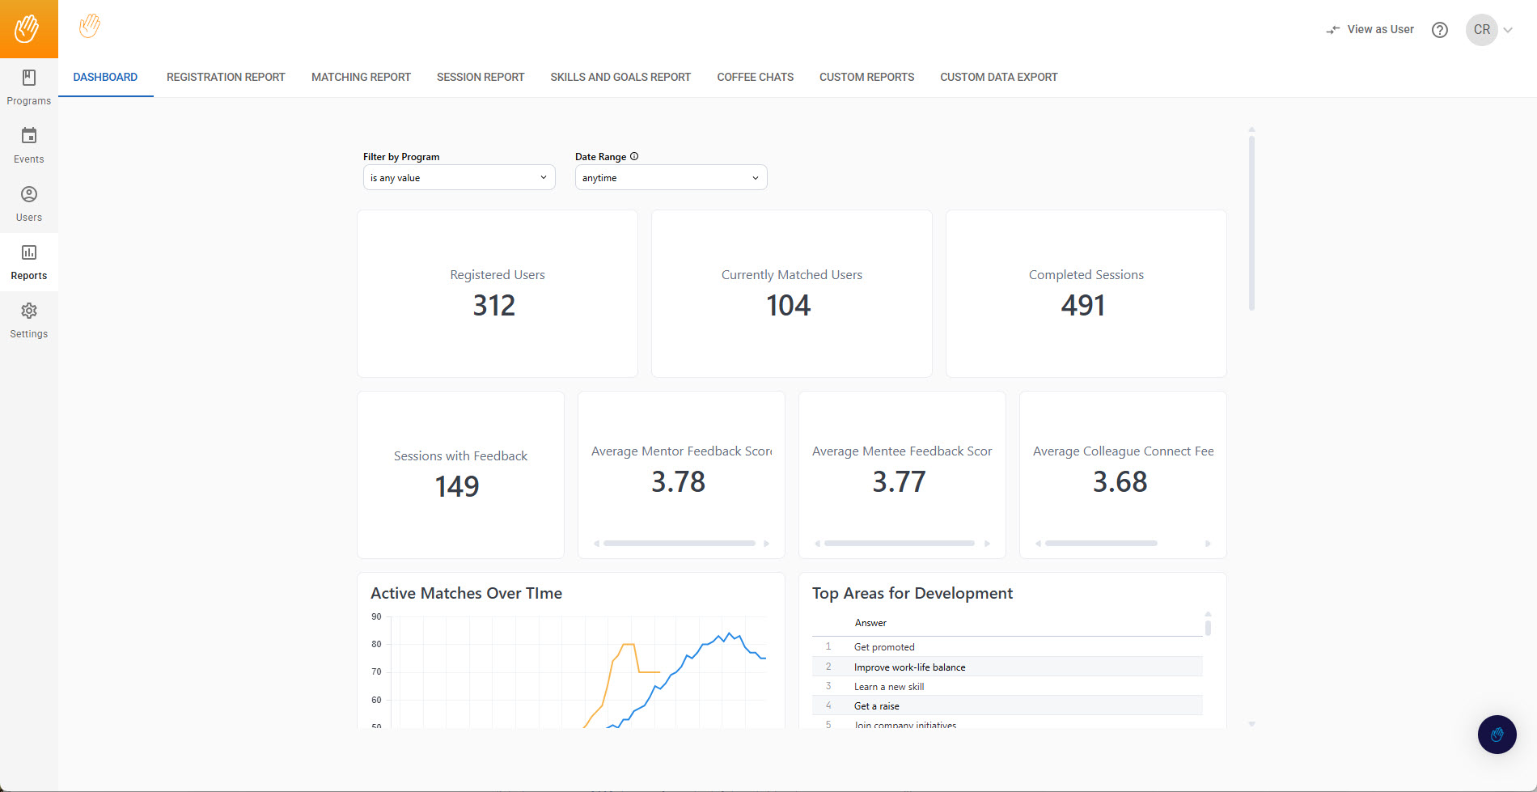
Task: Select Reports in the sidebar
Action: click(29, 262)
